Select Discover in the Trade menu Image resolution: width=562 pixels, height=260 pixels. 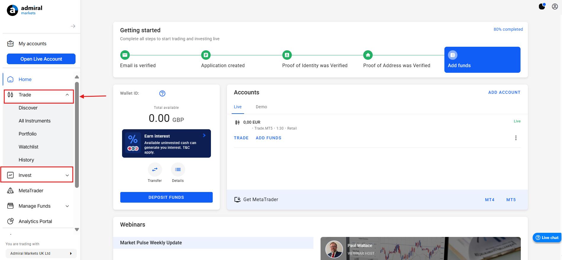click(x=28, y=108)
